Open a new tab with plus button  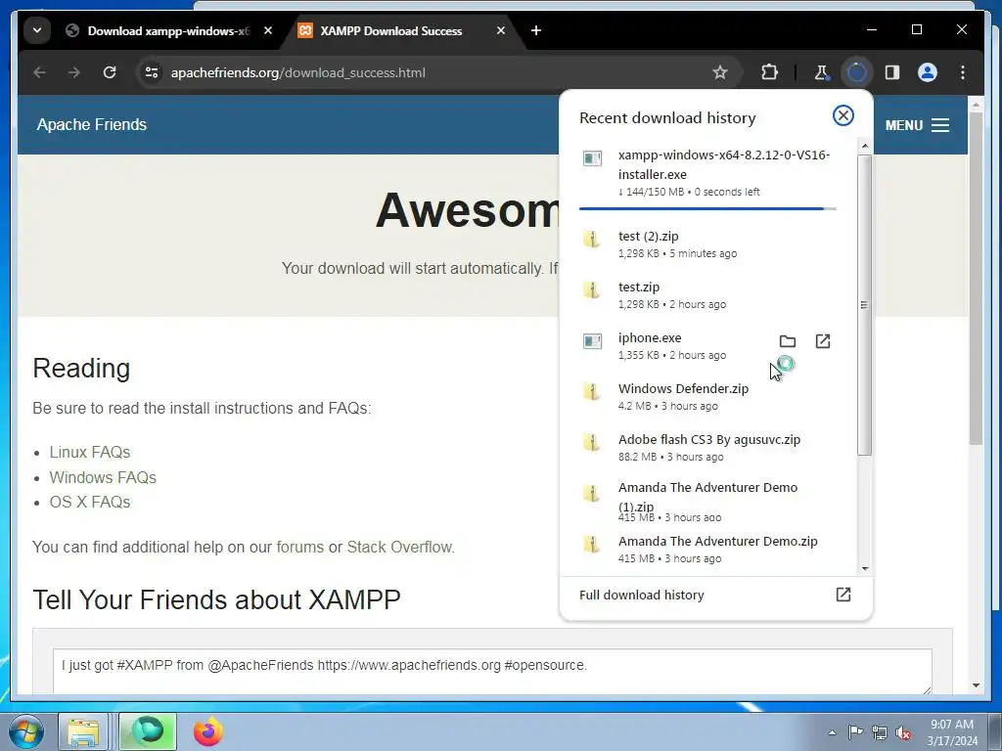[x=536, y=30]
